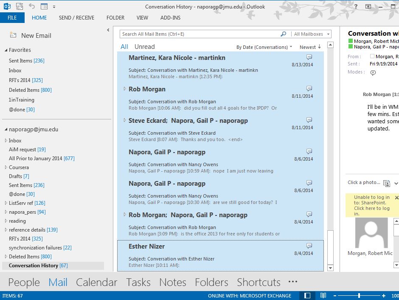Expand the ListServ ref folder
The height and width of the screenshot is (300, 399).
pyautogui.click(x=6, y=203)
